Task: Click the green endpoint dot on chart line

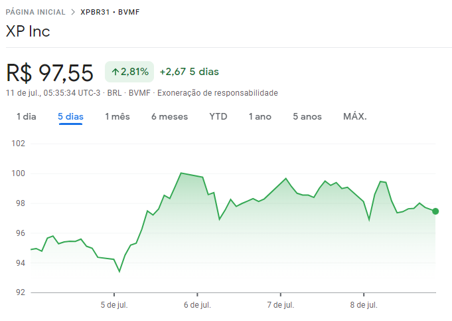Action: pos(435,211)
